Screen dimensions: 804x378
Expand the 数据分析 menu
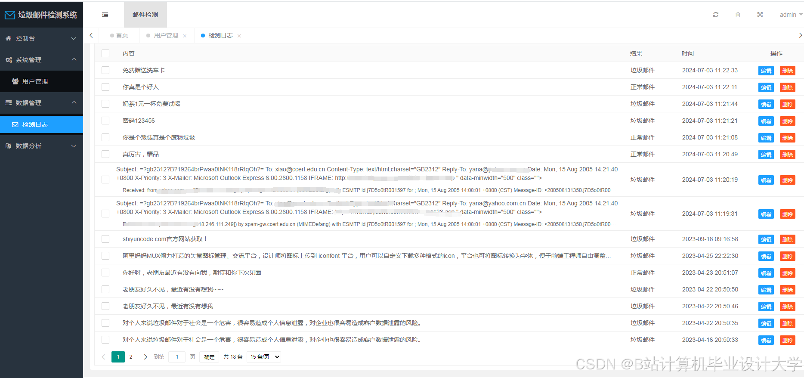click(x=42, y=146)
